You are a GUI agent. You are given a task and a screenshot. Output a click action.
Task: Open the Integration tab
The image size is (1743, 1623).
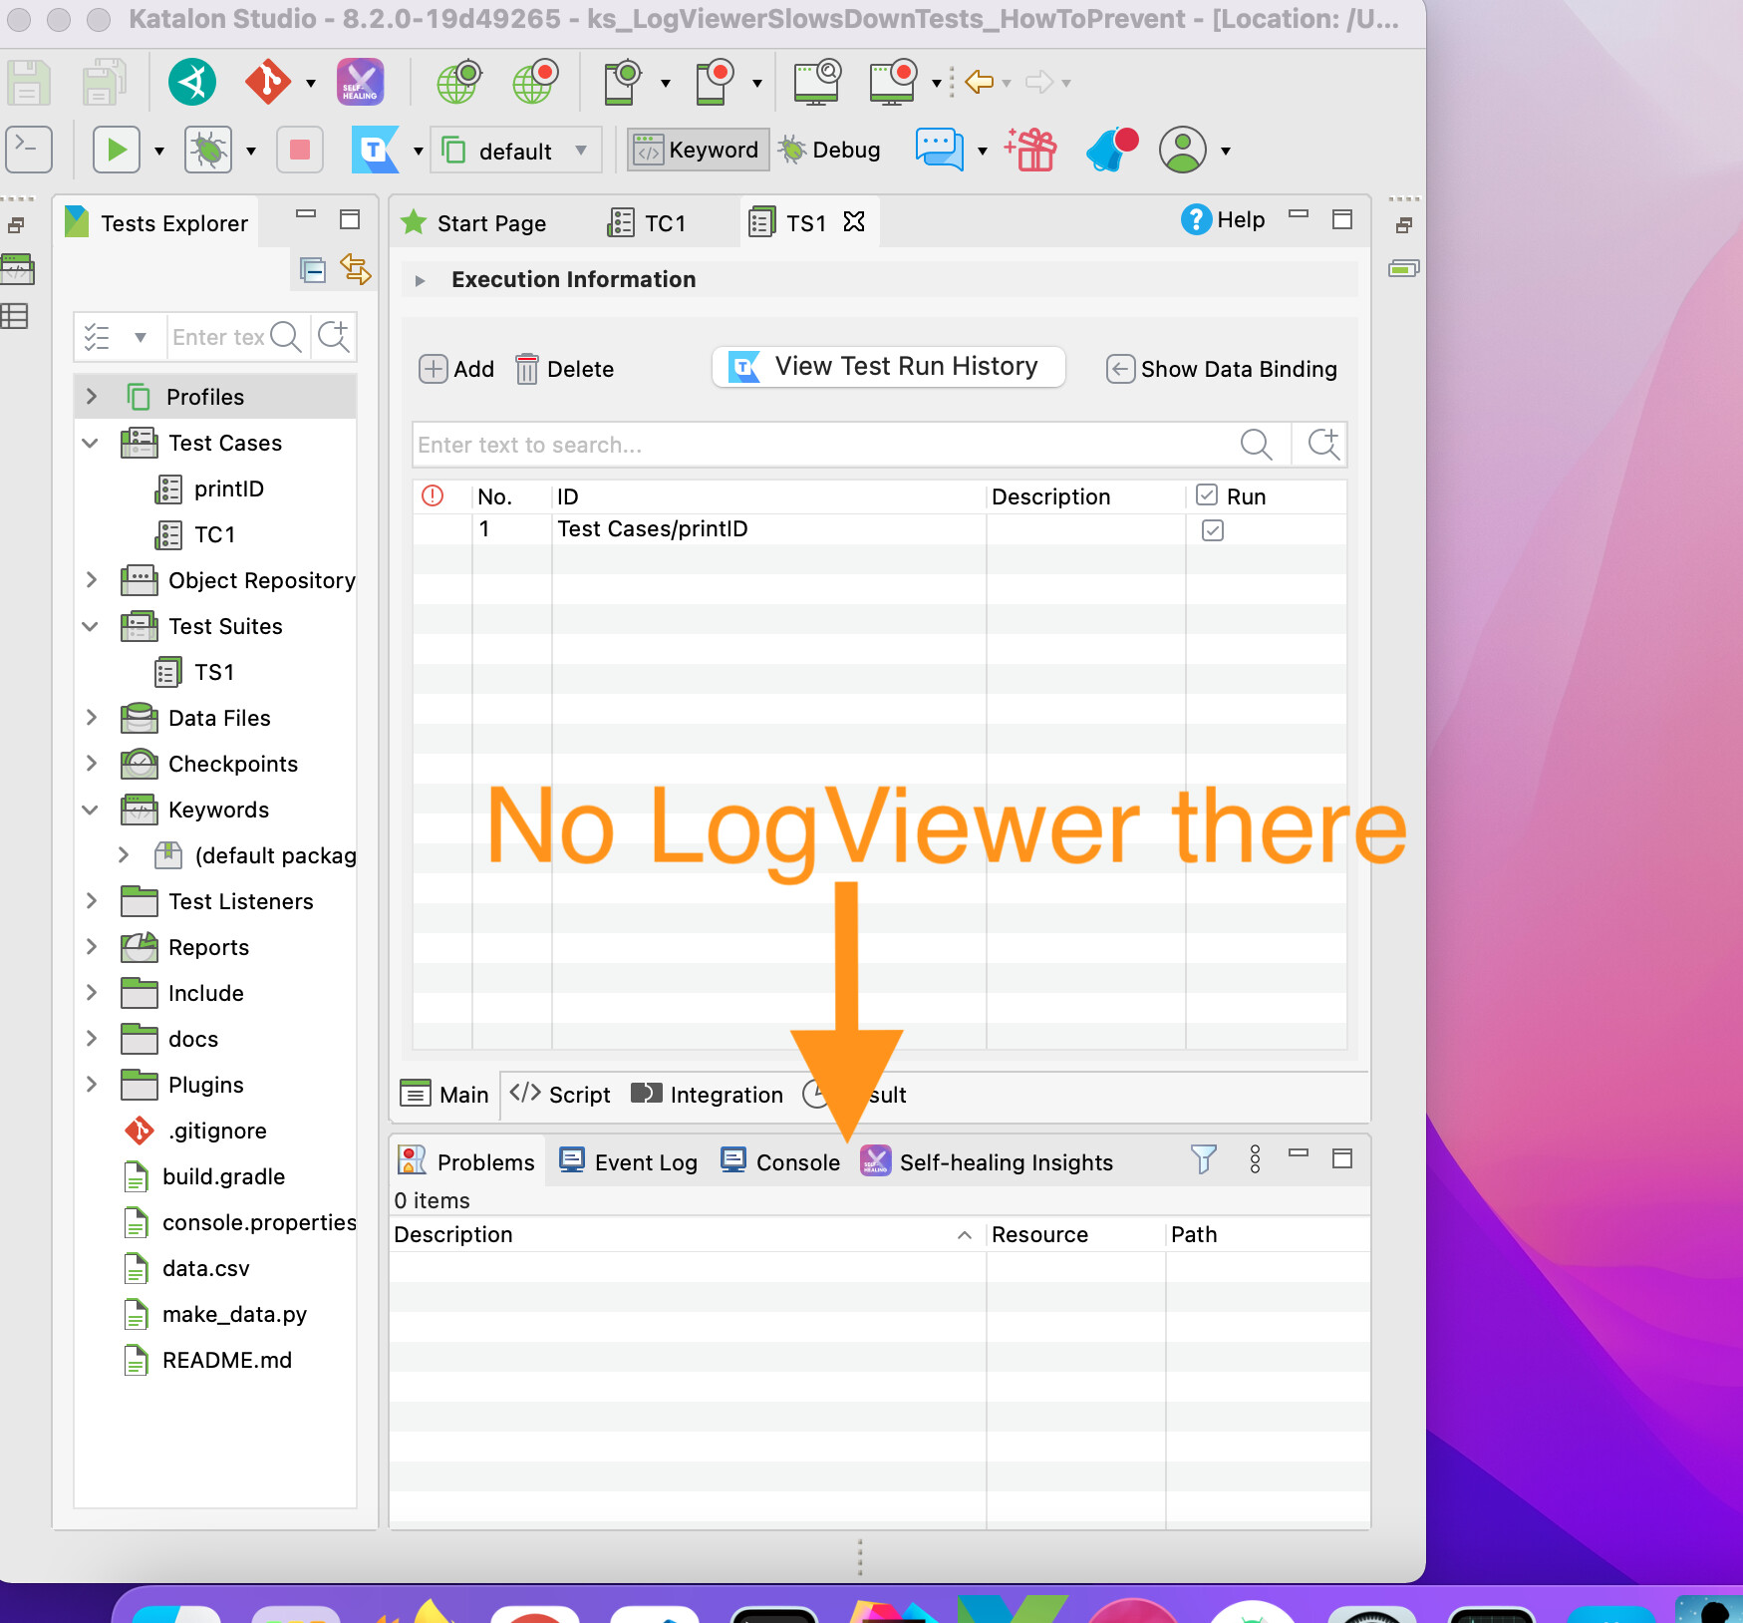click(x=708, y=1095)
